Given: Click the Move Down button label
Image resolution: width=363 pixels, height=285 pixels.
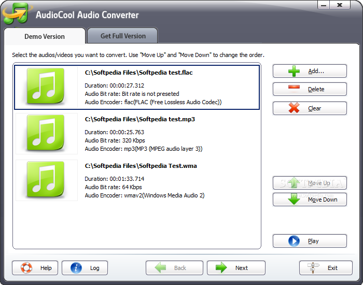Looking at the screenshot, I should [x=323, y=199].
